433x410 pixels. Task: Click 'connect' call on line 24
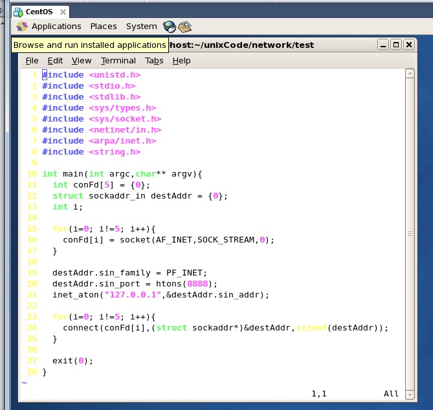81,328
